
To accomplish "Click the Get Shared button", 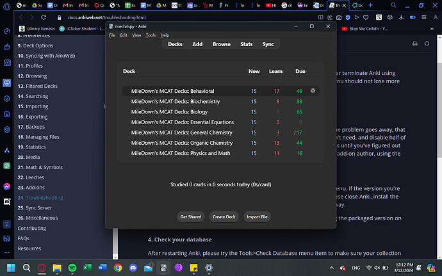I will point(191,217).
